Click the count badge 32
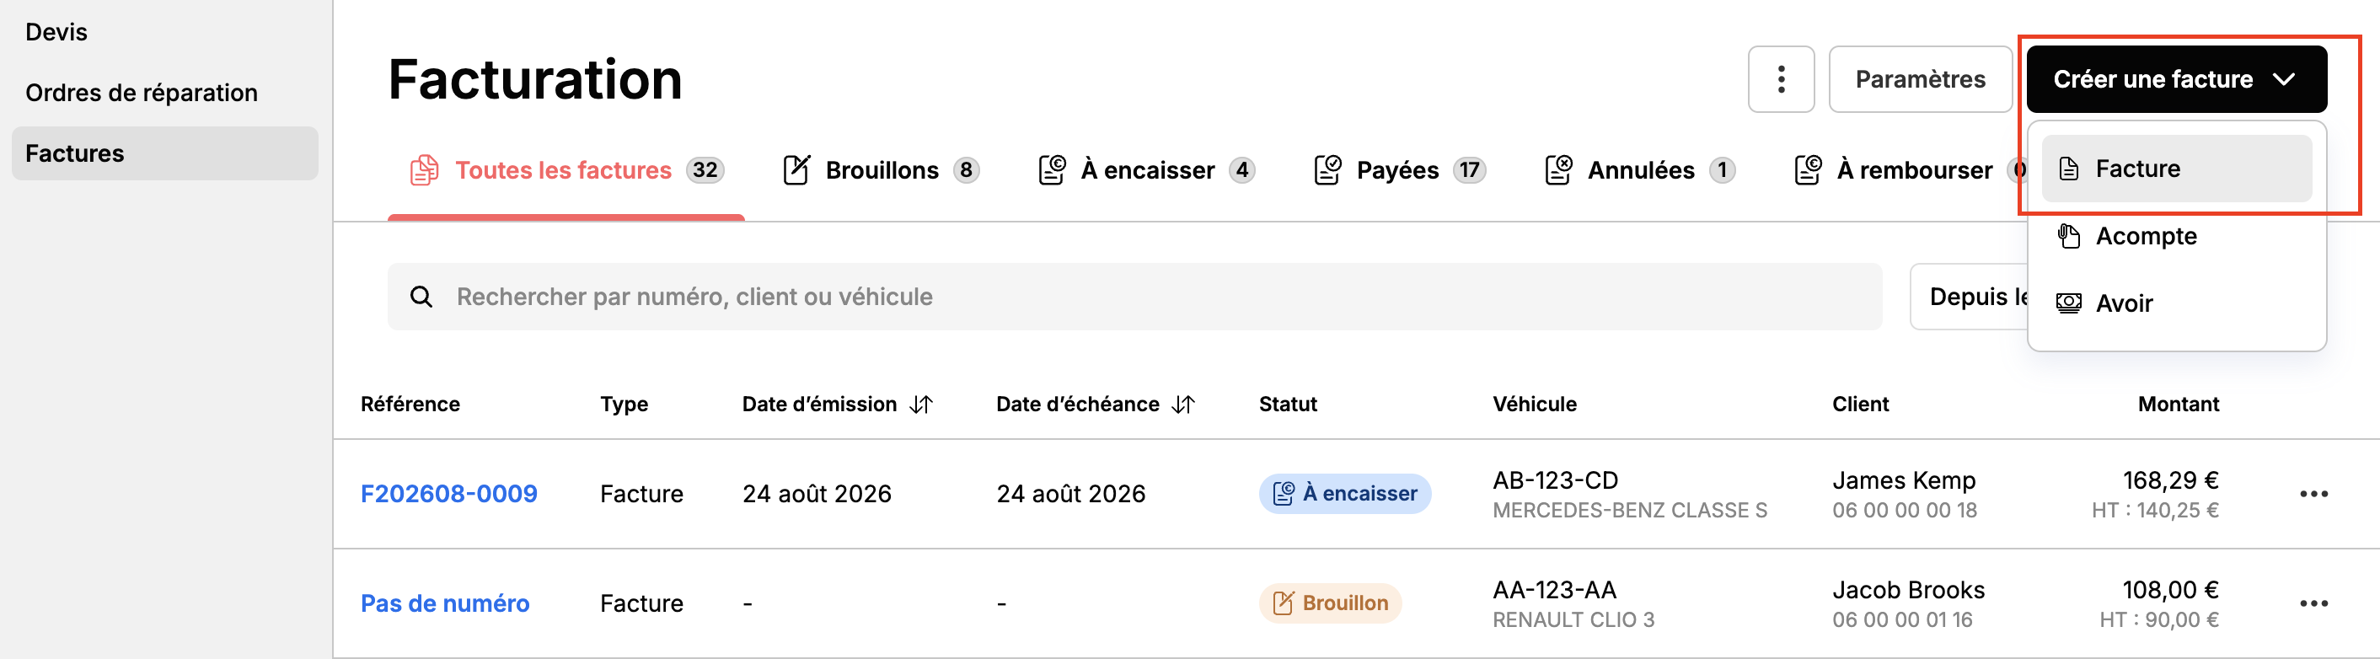The width and height of the screenshot is (2380, 659). (x=705, y=170)
